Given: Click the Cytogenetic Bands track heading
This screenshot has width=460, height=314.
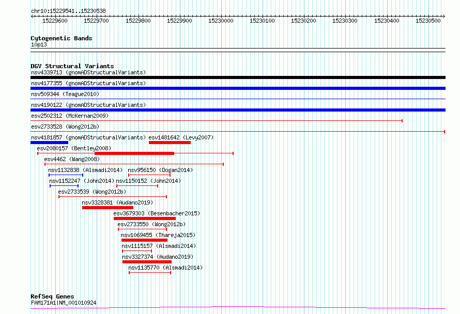Looking at the screenshot, I should [x=62, y=38].
